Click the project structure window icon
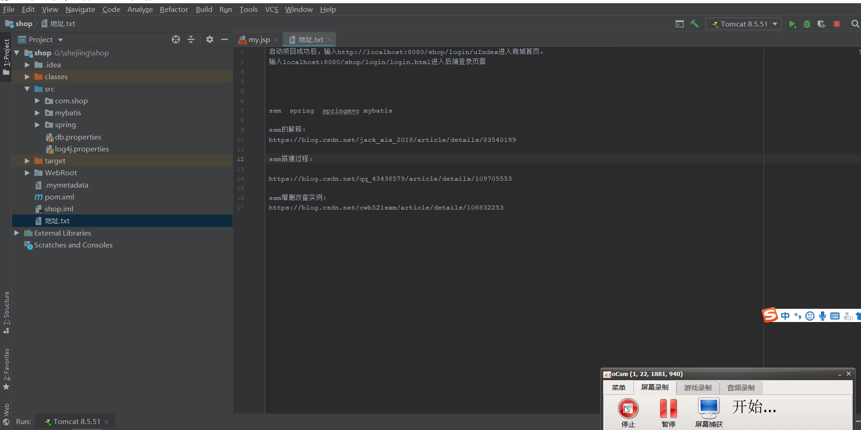Viewport: 861px width, 430px height. 680,24
